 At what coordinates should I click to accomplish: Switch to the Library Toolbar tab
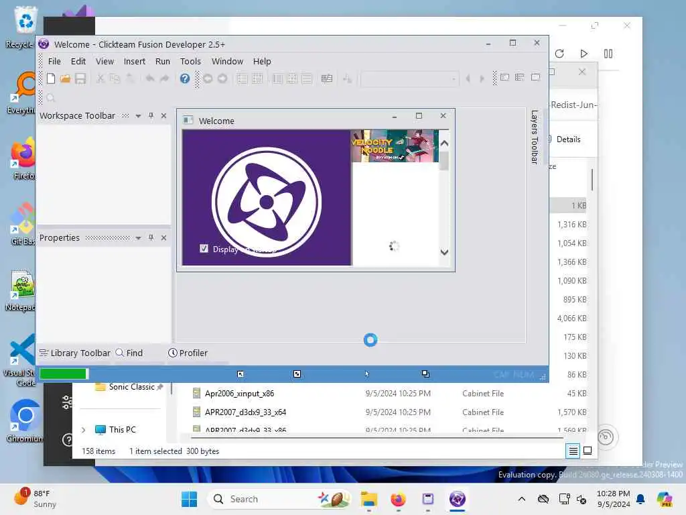[x=75, y=353]
